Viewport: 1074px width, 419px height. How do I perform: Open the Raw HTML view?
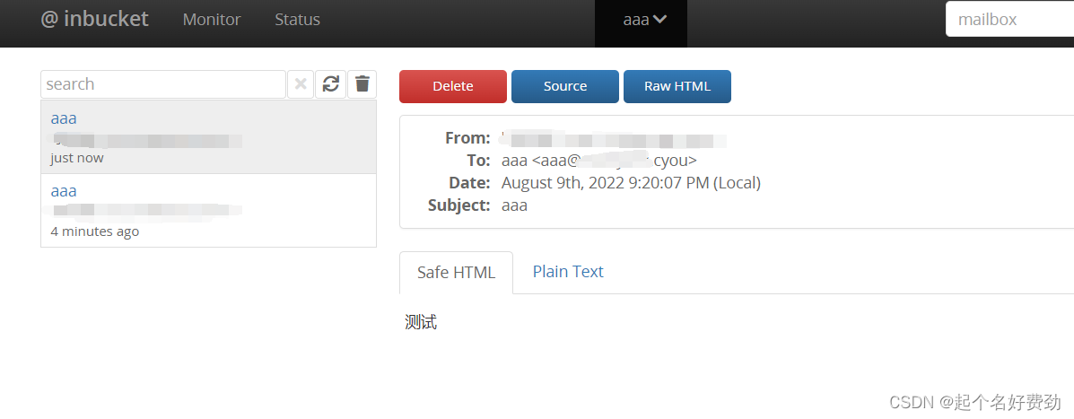tap(677, 86)
